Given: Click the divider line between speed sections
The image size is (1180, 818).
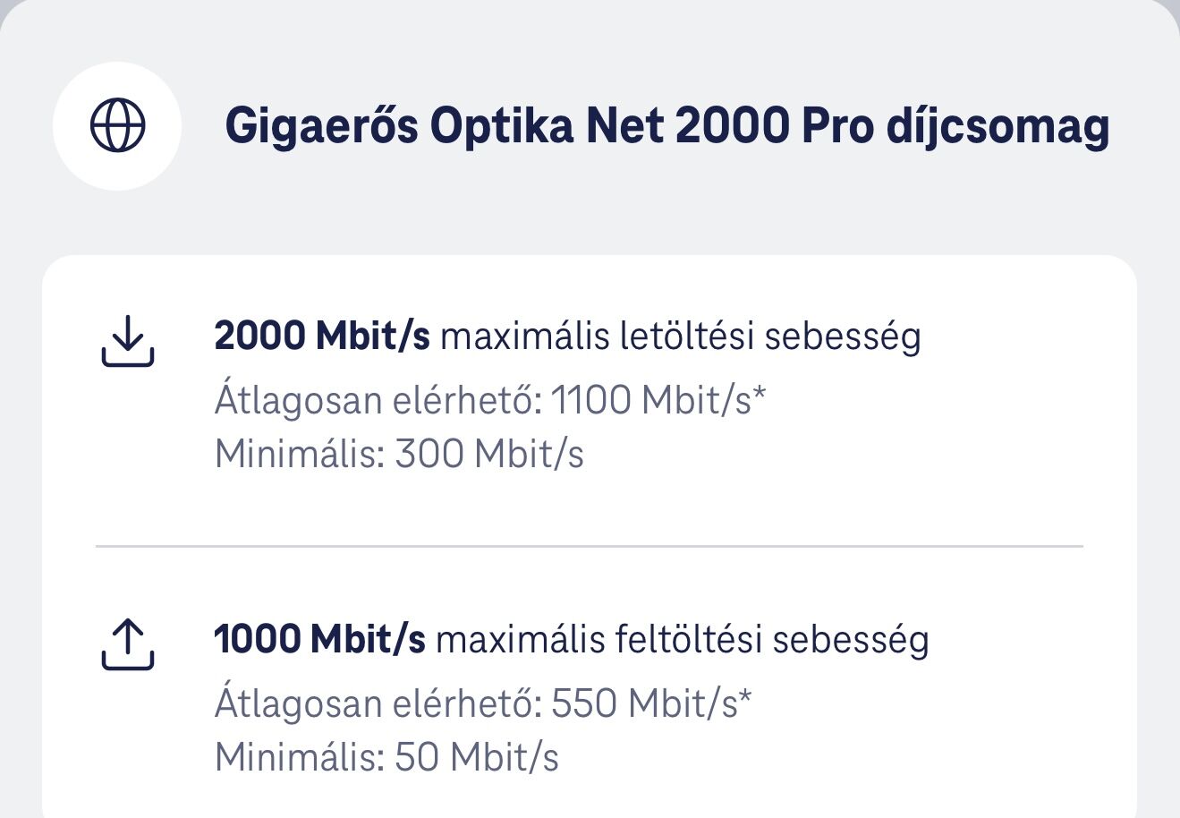Looking at the screenshot, I should [589, 545].
